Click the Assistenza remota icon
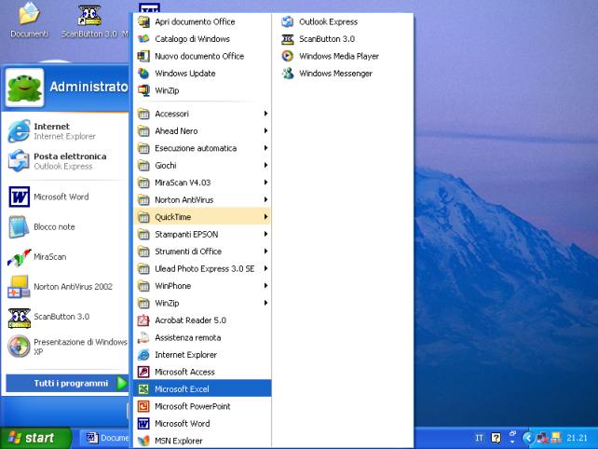The image size is (598, 449). tap(143, 337)
